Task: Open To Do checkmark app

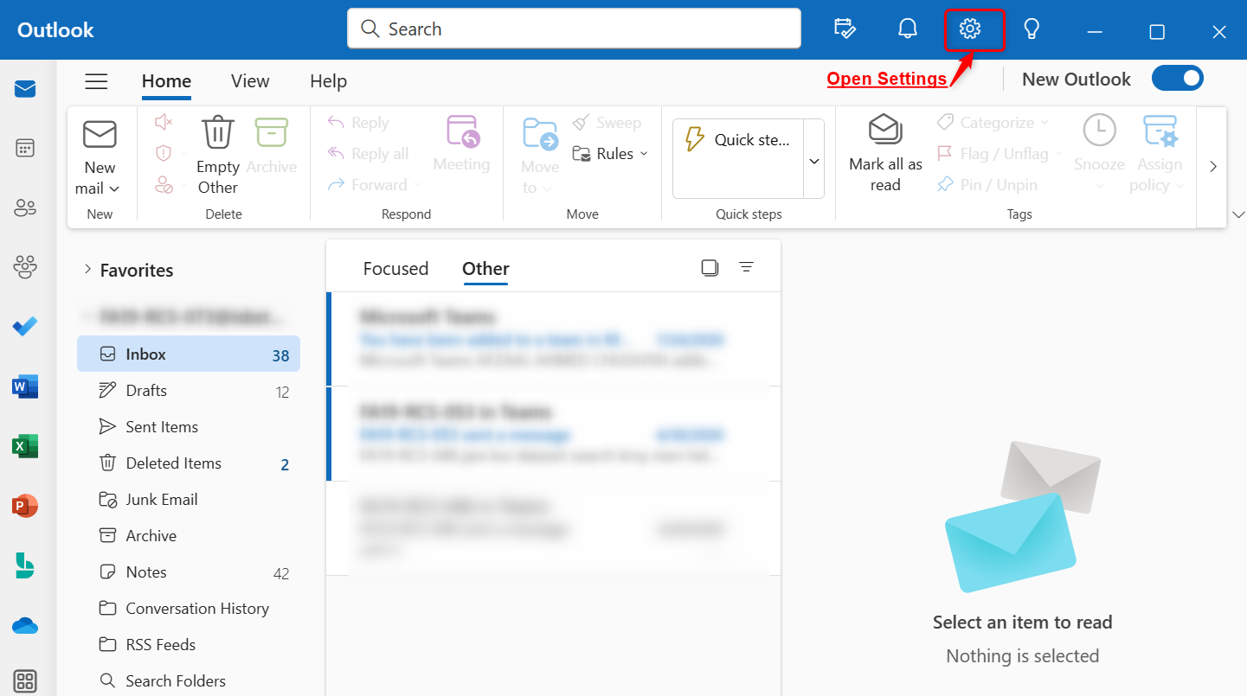Action: (x=25, y=327)
